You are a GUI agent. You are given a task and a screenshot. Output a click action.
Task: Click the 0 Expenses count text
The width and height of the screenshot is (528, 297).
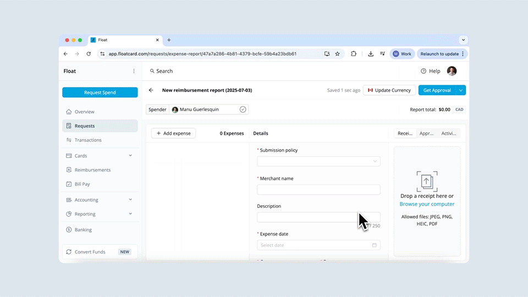pos(232,133)
